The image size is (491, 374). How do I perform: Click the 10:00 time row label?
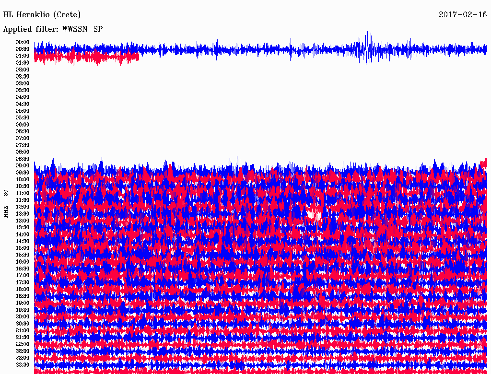23,179
